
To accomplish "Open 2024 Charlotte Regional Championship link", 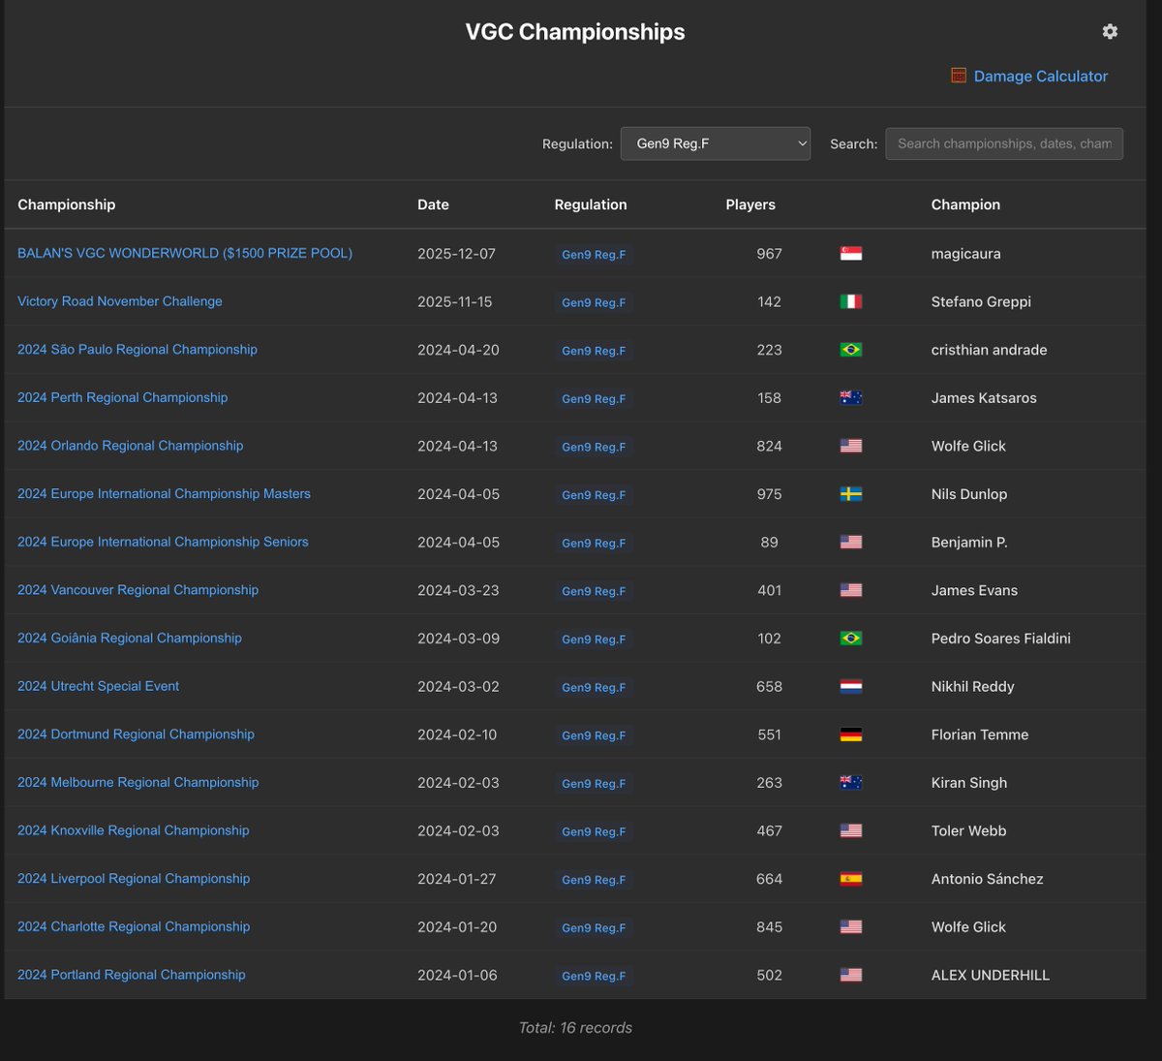I will point(134,926).
